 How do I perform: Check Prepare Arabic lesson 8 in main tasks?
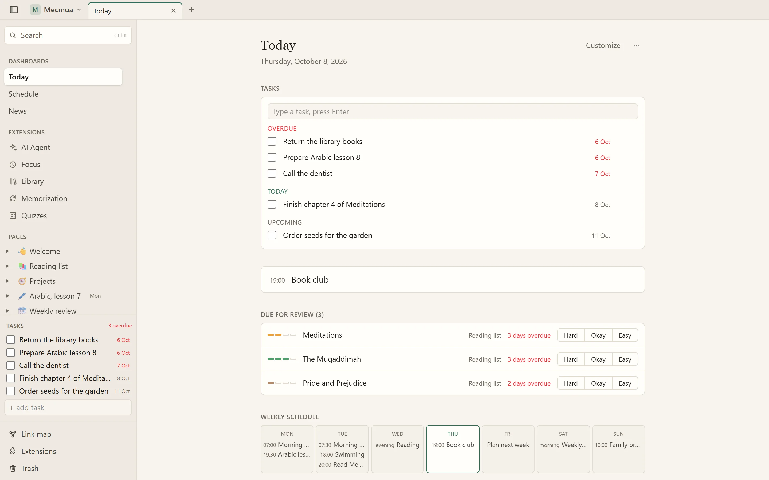click(272, 157)
